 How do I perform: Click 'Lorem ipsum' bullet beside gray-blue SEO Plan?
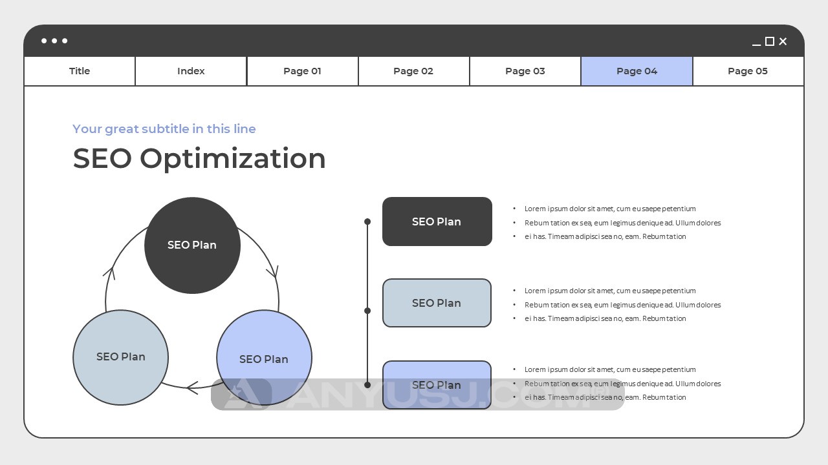610,291
